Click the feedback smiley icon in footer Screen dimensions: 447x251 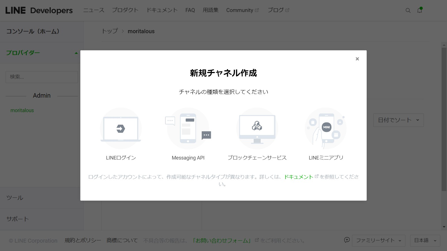click(347, 240)
